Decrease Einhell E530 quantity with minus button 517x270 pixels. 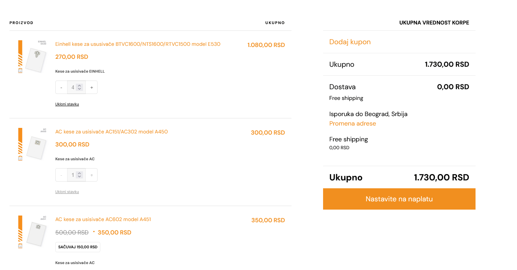coord(61,88)
